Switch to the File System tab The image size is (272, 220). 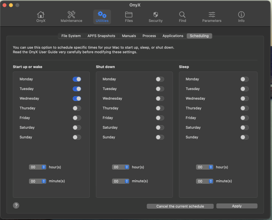[x=71, y=36]
